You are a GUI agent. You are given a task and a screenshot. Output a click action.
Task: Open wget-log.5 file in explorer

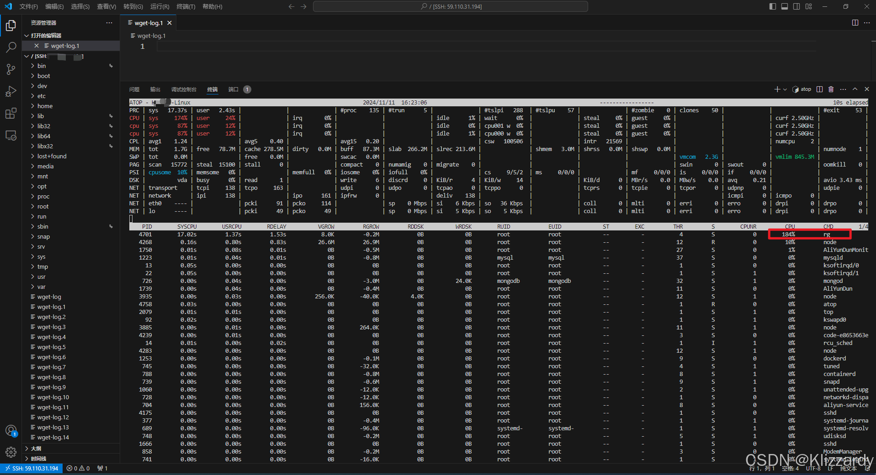[51, 347]
